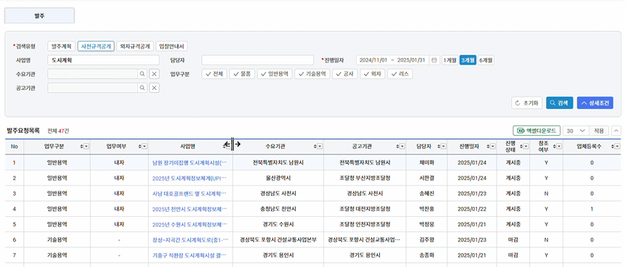Sort by 담당자 column sort arrows
The height and width of the screenshot is (267, 625).
click(x=439, y=147)
